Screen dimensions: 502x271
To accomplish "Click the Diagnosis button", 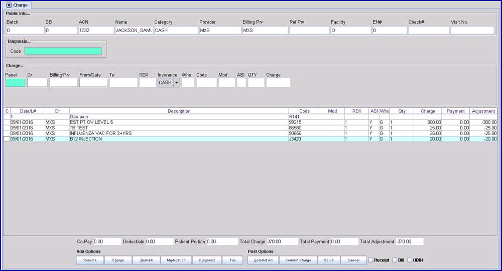I will point(207,260).
